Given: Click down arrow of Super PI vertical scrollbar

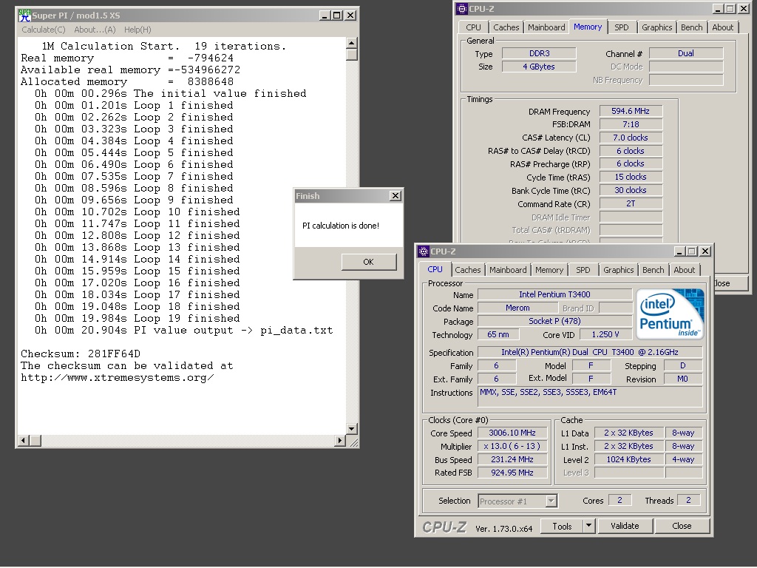Looking at the screenshot, I should pyautogui.click(x=351, y=429).
